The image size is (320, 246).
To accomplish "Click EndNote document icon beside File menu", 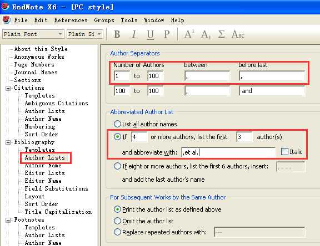I will pos(7,20).
